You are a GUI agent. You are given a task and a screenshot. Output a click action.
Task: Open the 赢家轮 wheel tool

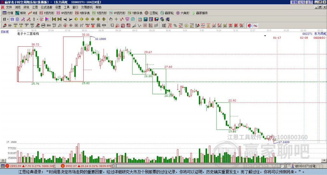click(167, 13)
